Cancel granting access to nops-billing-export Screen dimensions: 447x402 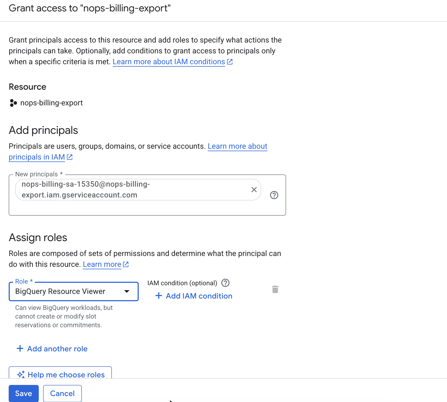(62, 393)
